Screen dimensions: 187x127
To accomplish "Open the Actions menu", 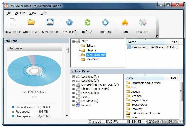I will click(20, 13).
